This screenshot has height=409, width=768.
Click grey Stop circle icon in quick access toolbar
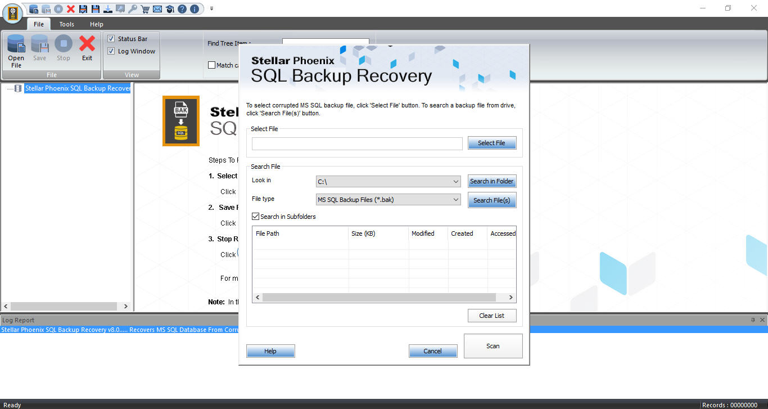(x=58, y=9)
